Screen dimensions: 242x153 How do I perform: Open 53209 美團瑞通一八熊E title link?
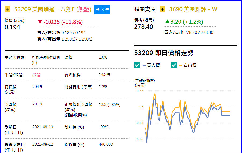(x=53, y=9)
